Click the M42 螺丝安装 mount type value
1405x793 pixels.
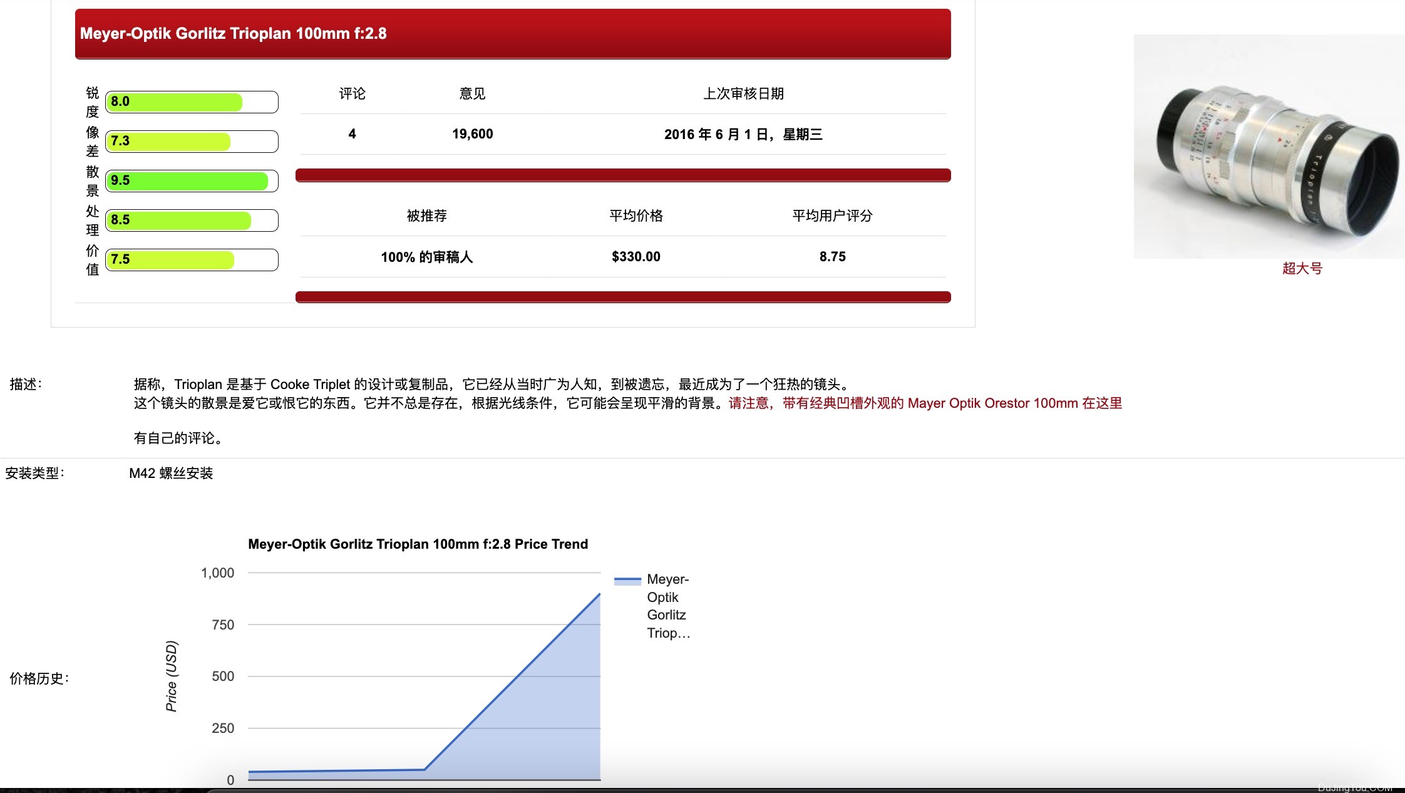pyautogui.click(x=171, y=474)
